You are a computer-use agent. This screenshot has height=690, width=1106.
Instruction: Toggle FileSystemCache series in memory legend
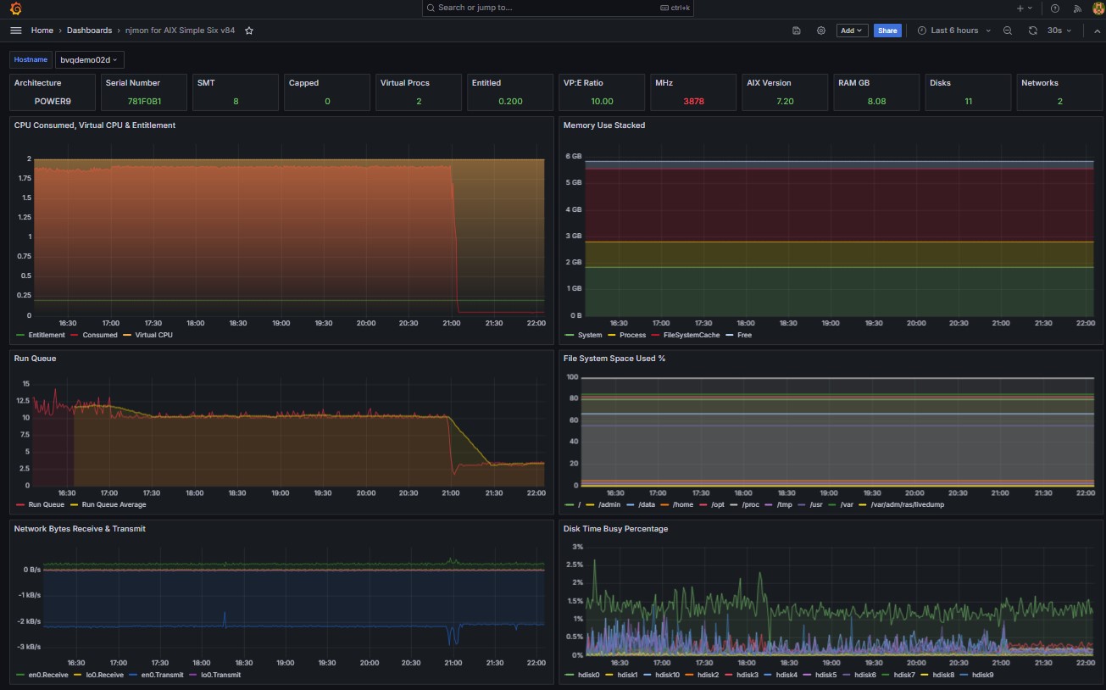[691, 335]
